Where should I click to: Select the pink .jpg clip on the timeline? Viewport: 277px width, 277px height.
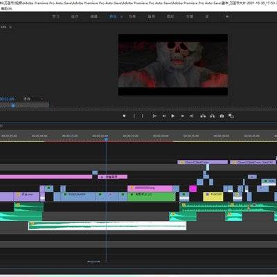150,188
